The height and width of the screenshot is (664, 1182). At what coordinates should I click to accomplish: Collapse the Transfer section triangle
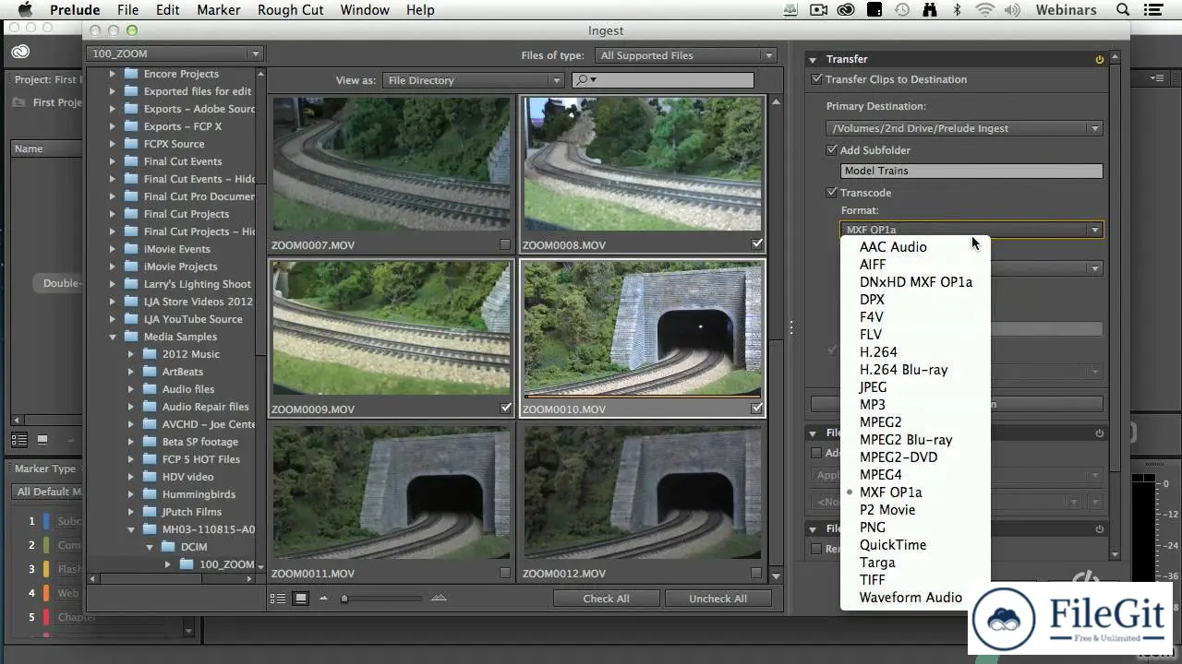tap(814, 59)
